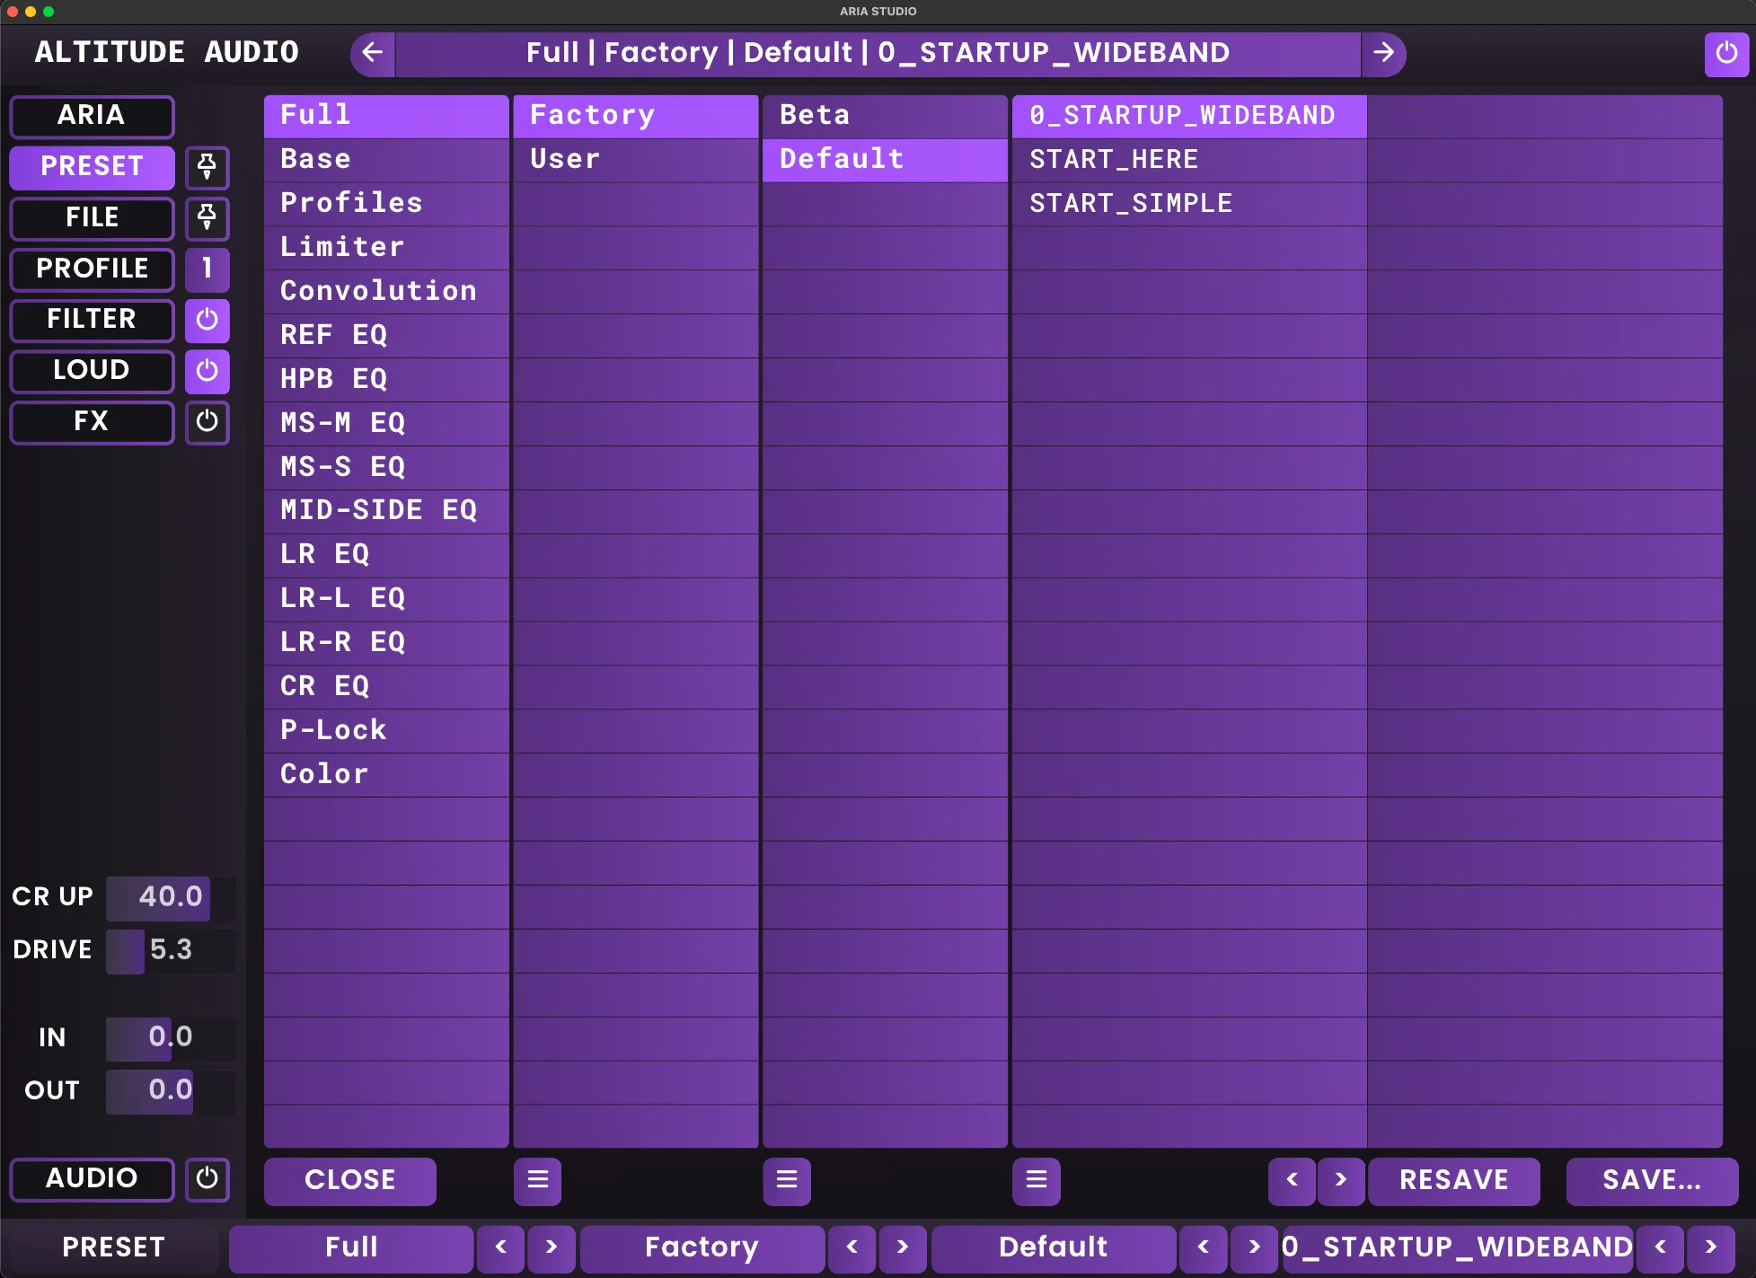Click the left arrow beside Default at bottom
Image resolution: width=1756 pixels, height=1278 pixels.
click(1203, 1248)
